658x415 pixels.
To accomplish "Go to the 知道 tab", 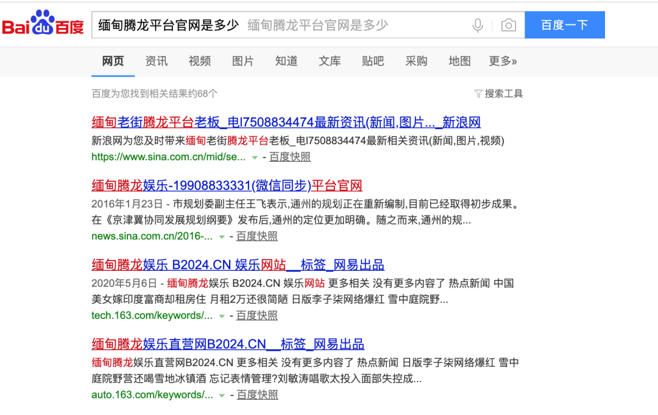I will click(286, 61).
